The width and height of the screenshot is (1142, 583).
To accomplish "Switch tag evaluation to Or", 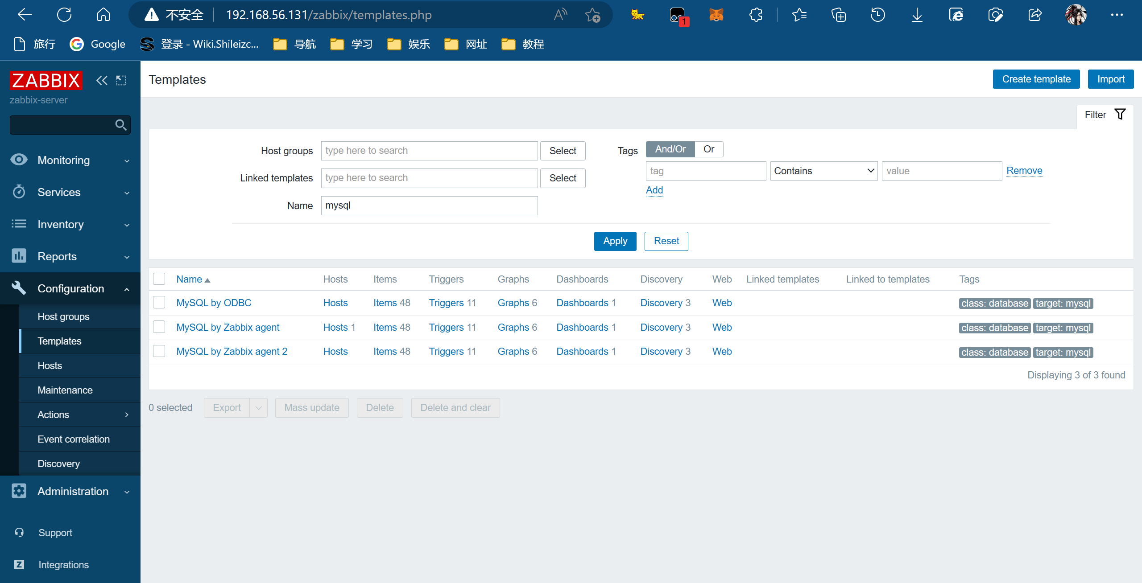I will tap(708, 149).
